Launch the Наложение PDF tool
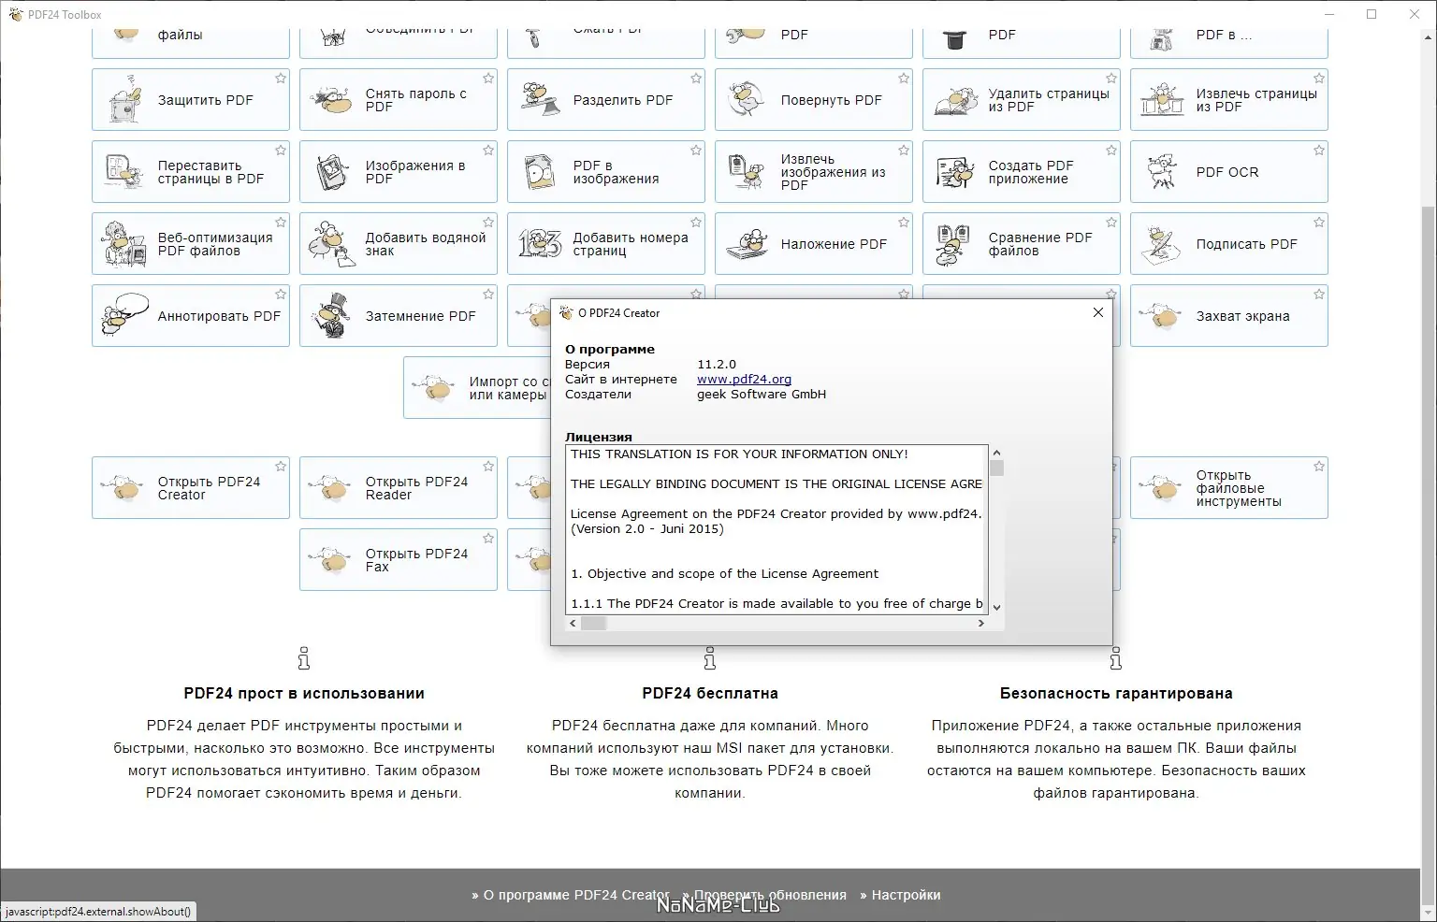 (x=814, y=244)
